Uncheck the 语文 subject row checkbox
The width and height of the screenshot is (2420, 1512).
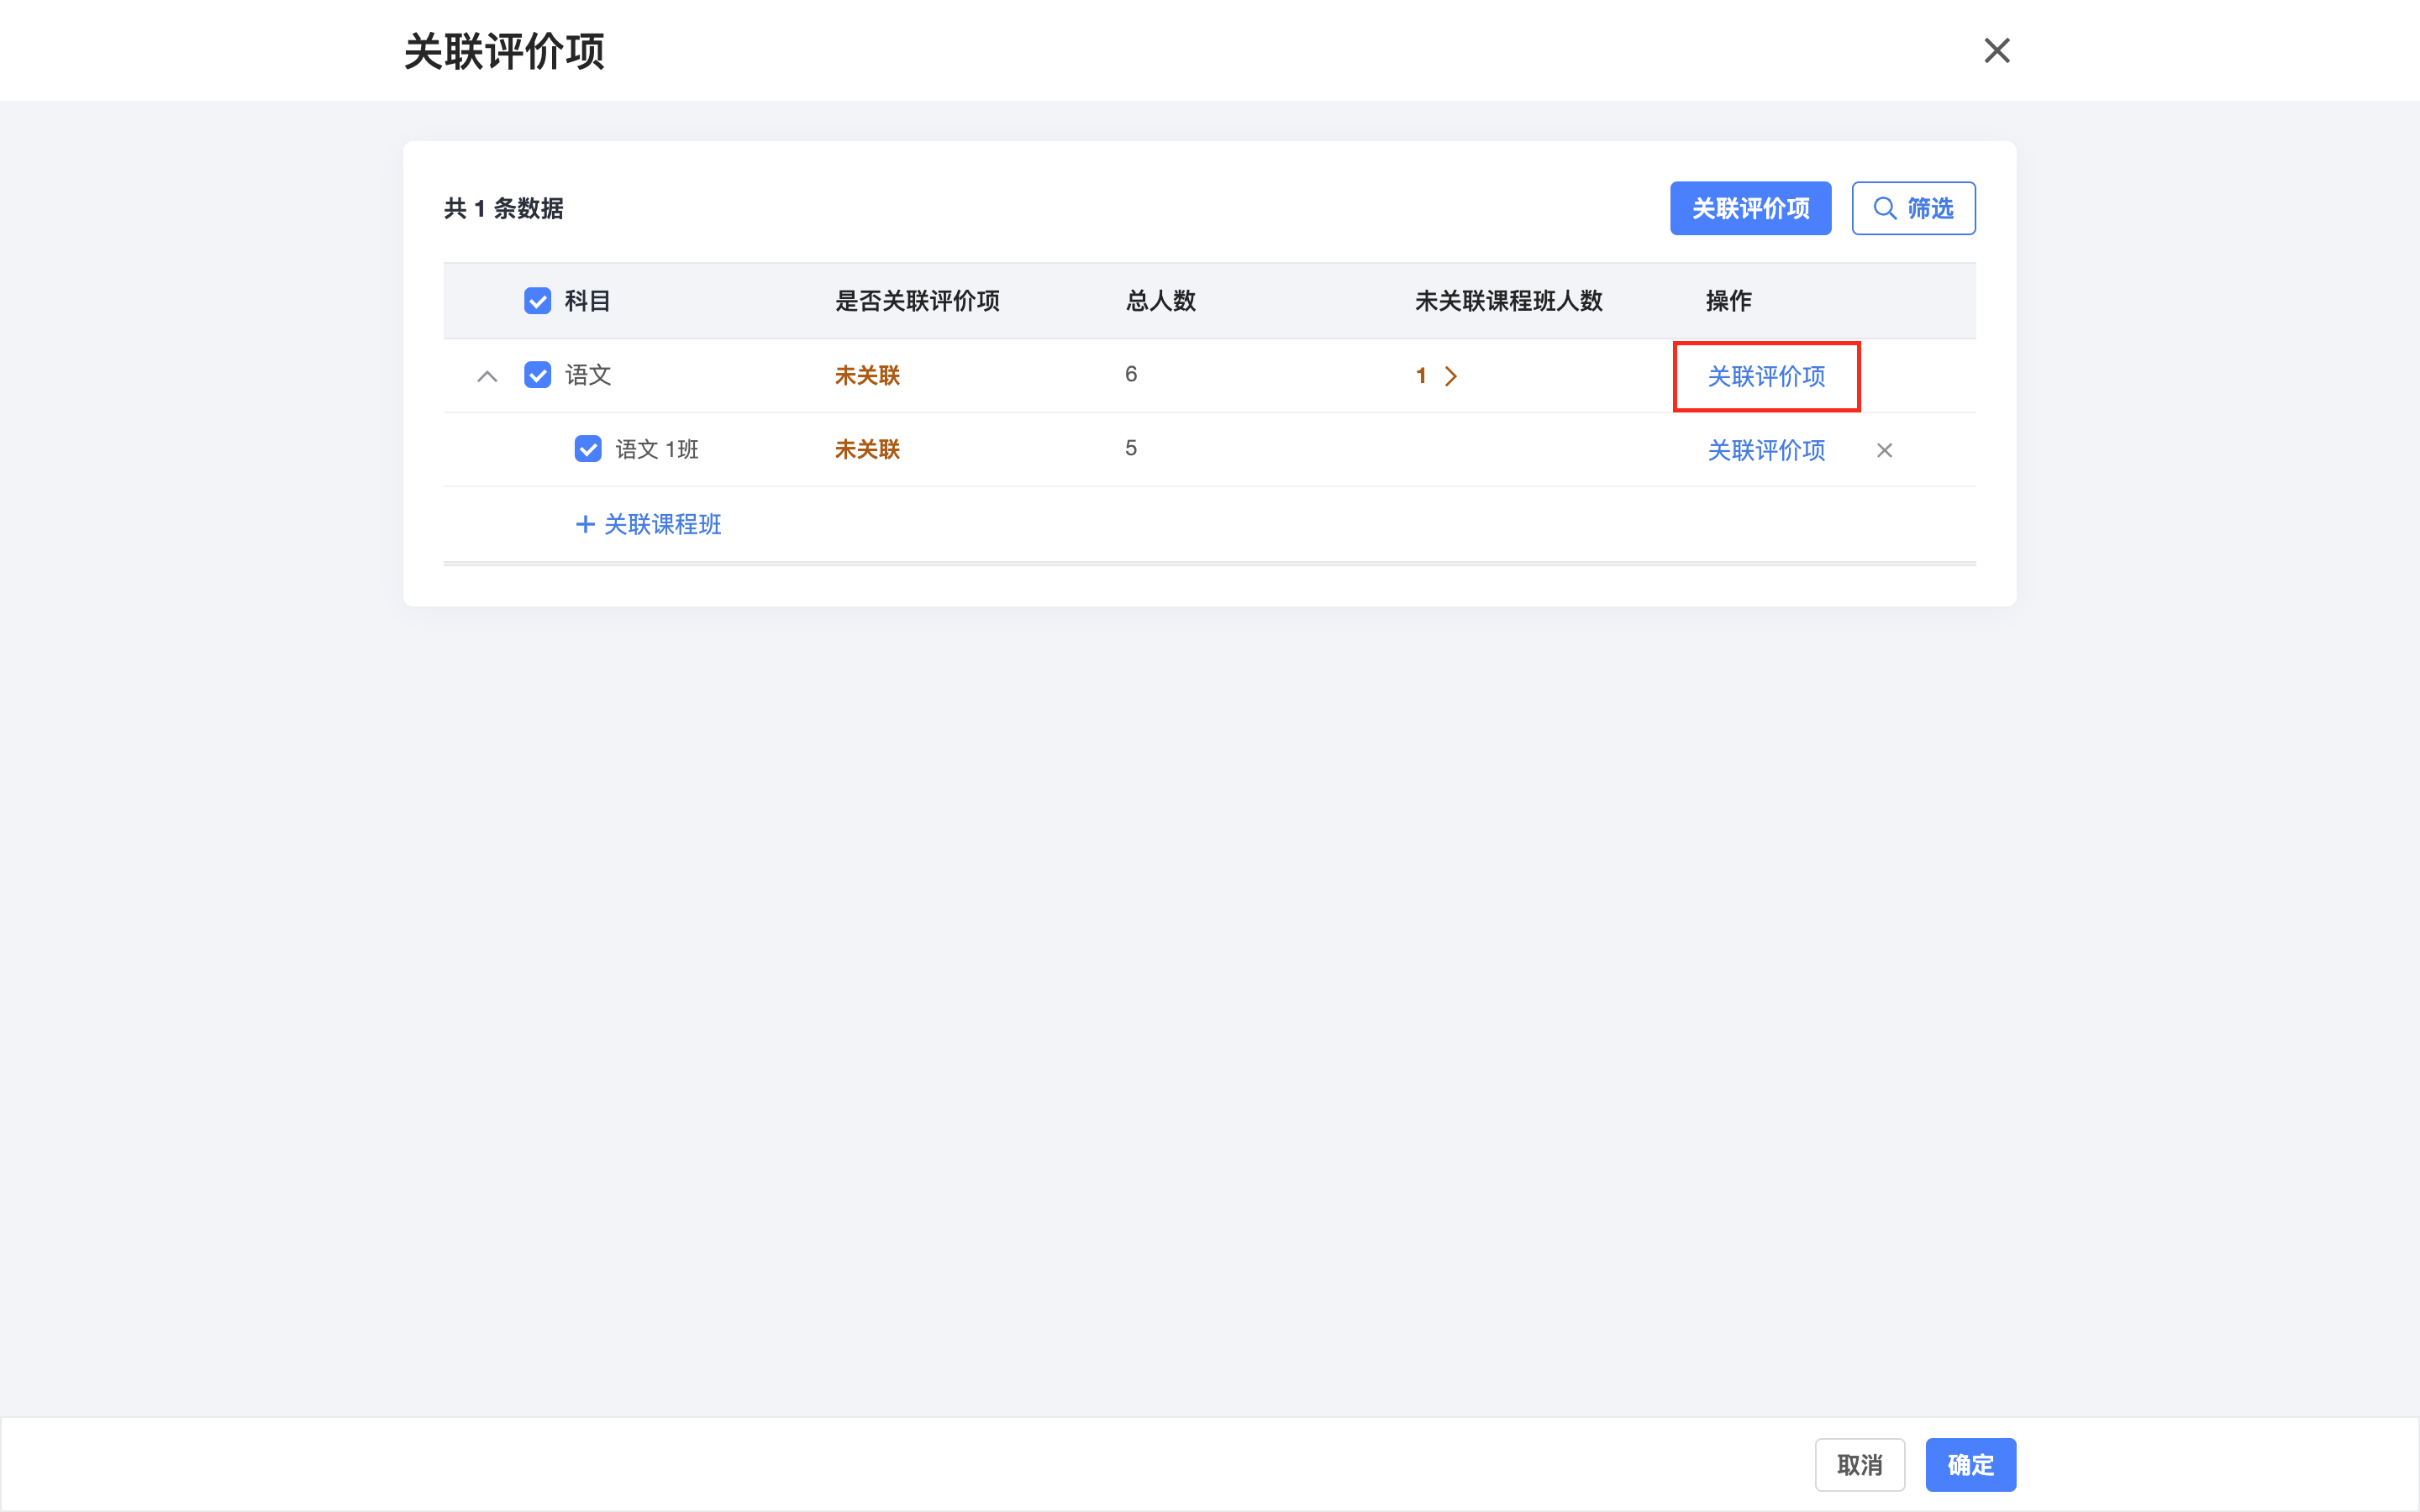pos(538,375)
